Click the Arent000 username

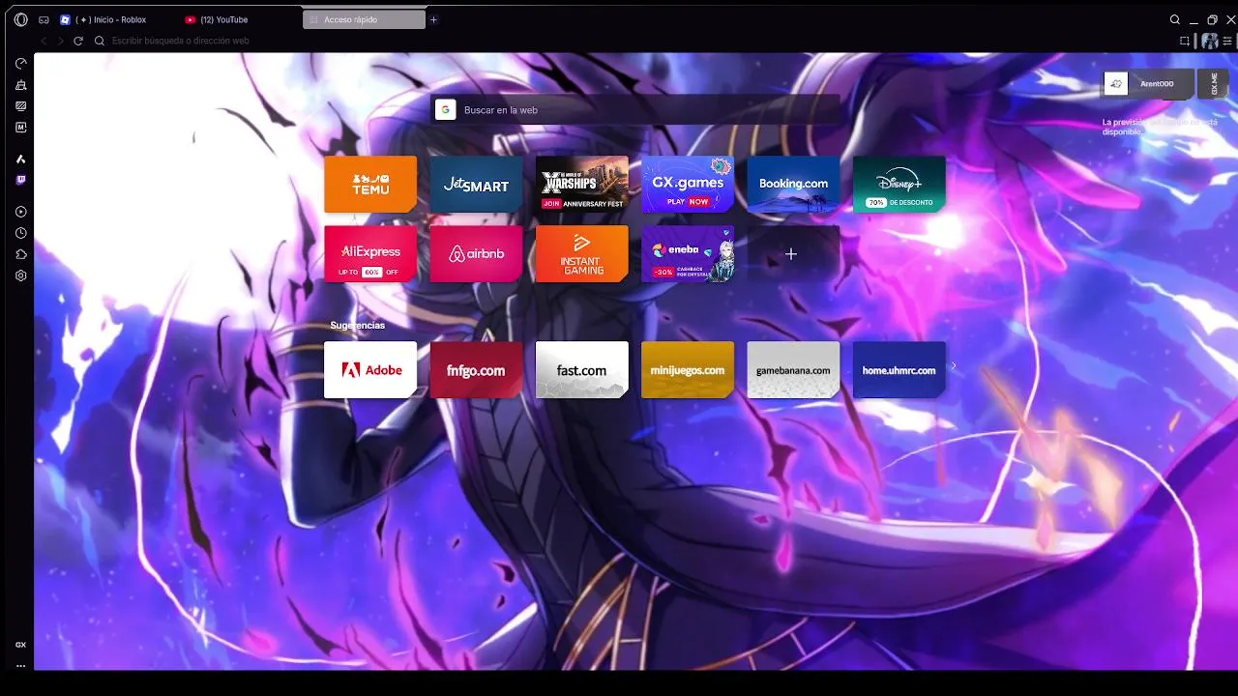tap(1157, 84)
